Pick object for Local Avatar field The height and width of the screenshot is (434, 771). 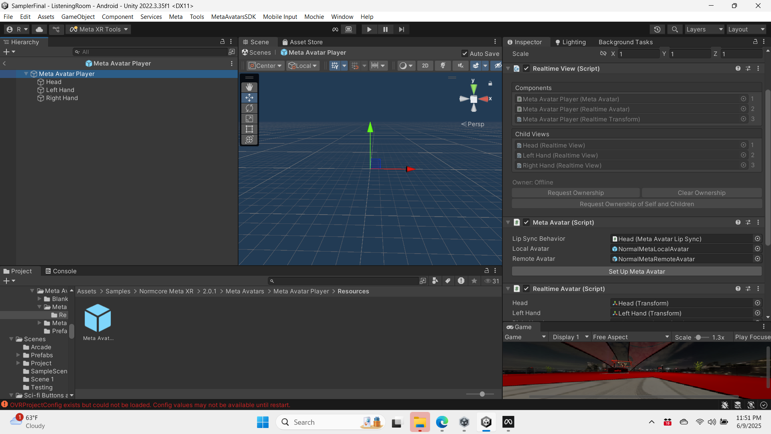[x=757, y=249]
